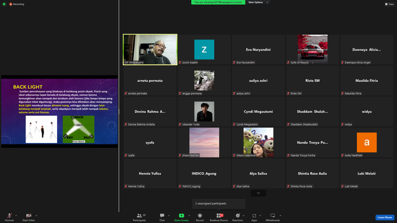The image size is (397, 223).
Task: Expand audio options arrow next to Unmute
Action: [x=16, y=216]
